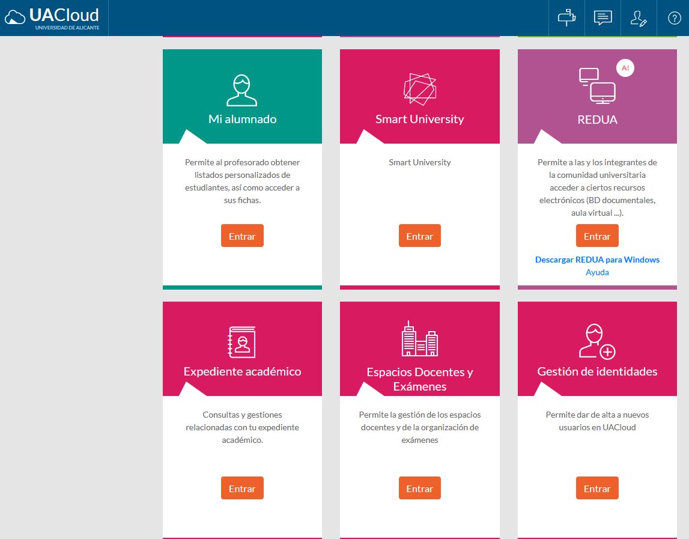
Task: Open the user profile edit icon
Action: [x=639, y=18]
